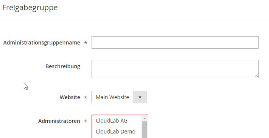Viewport: 269px width, 138px height.
Task: Click the Administratoren list scrollbar thumb
Action: (145, 130)
